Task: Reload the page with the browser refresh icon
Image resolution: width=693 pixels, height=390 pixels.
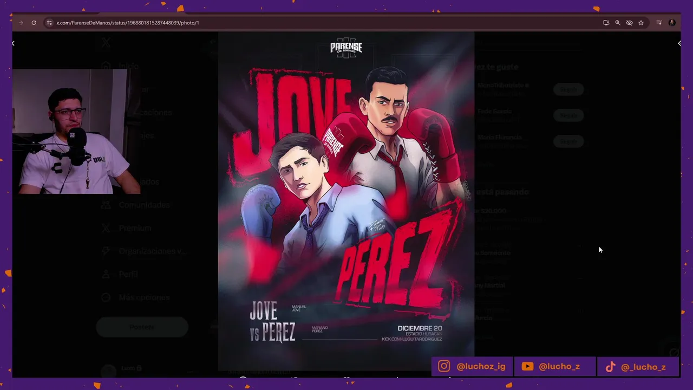Action: coord(34,23)
